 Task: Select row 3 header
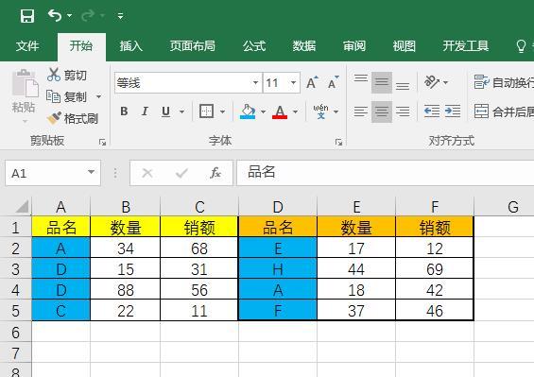(16, 269)
